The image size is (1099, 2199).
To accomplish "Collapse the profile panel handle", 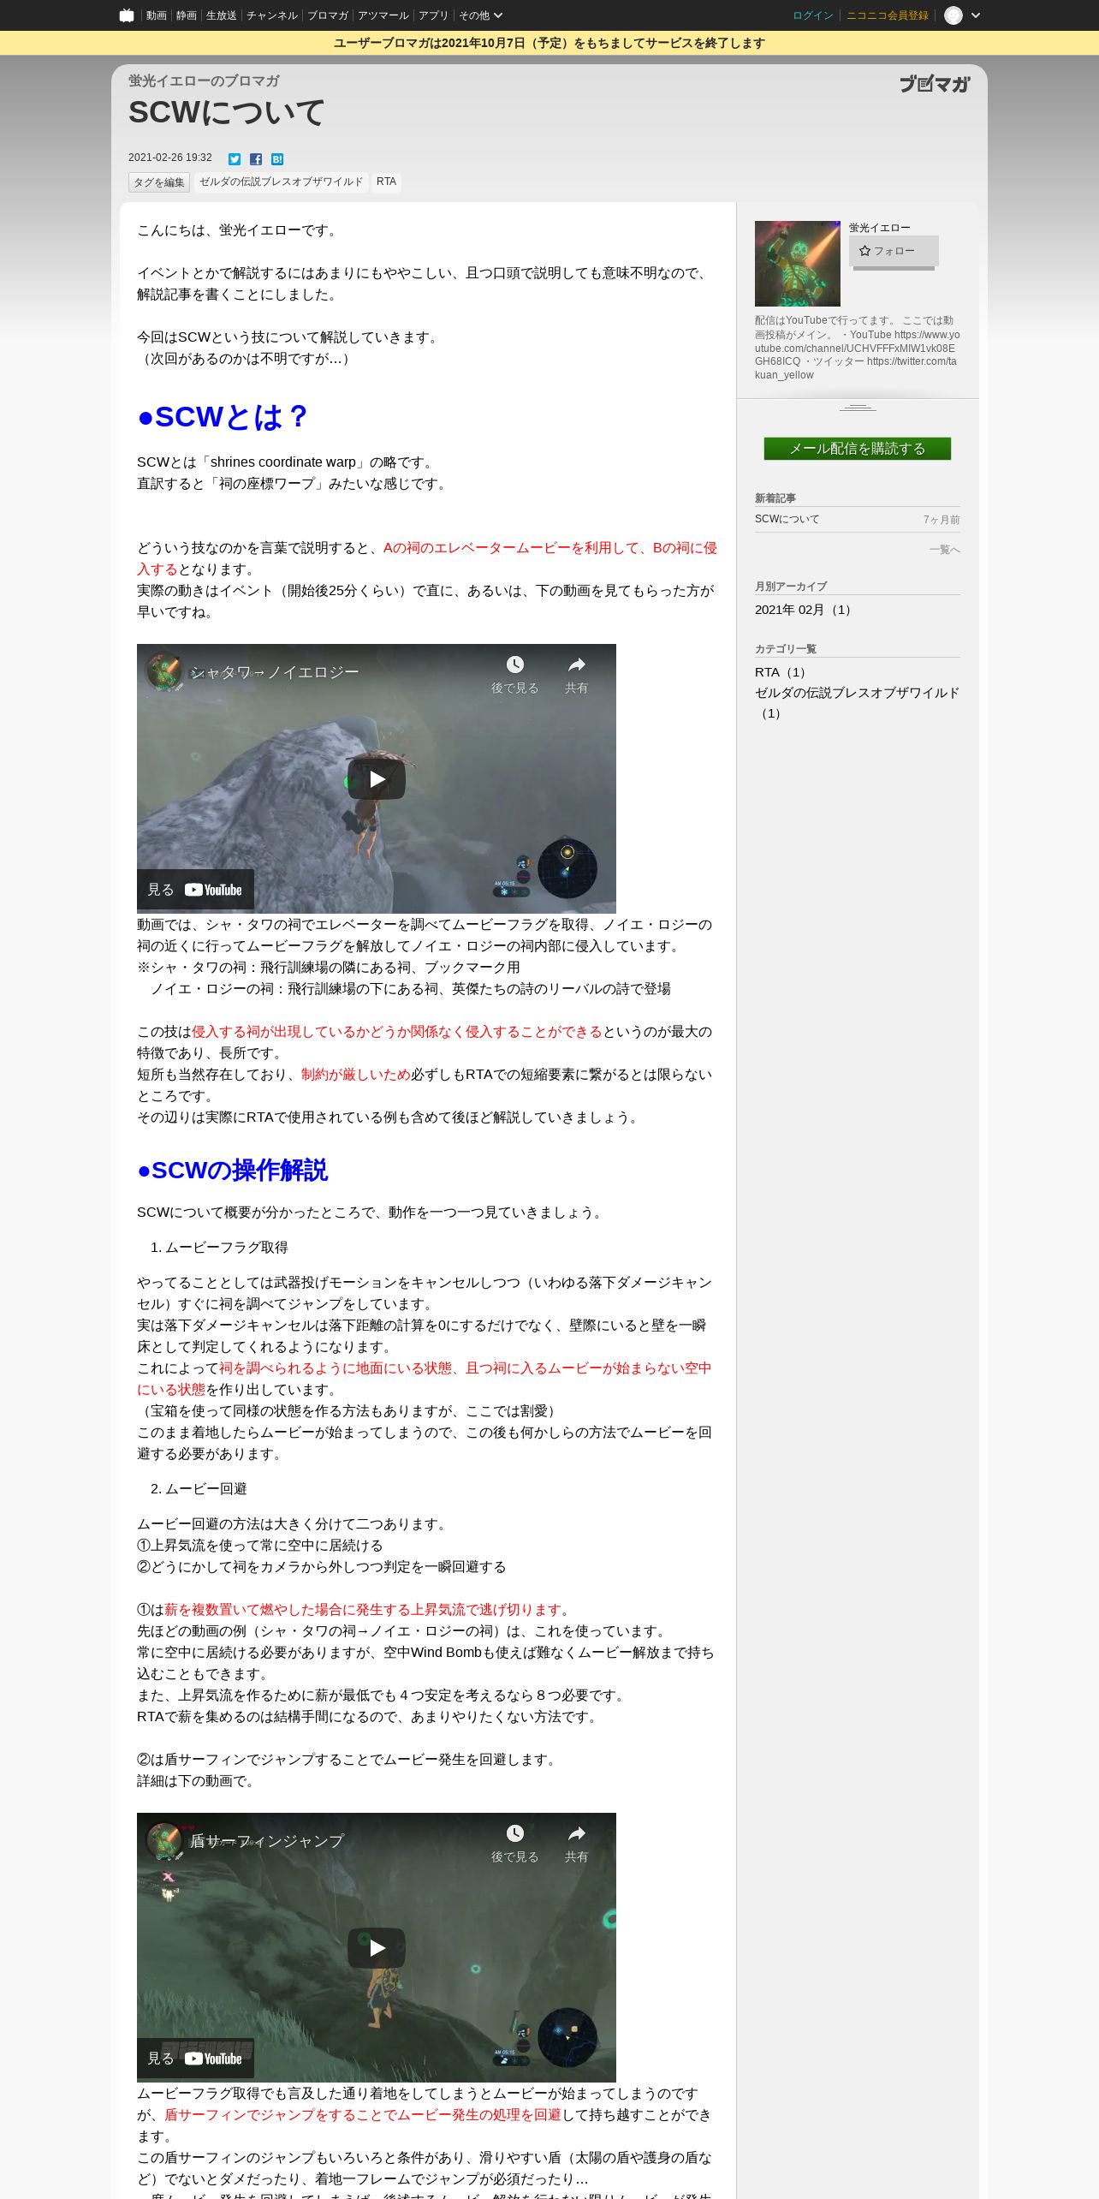I will pos(858,408).
